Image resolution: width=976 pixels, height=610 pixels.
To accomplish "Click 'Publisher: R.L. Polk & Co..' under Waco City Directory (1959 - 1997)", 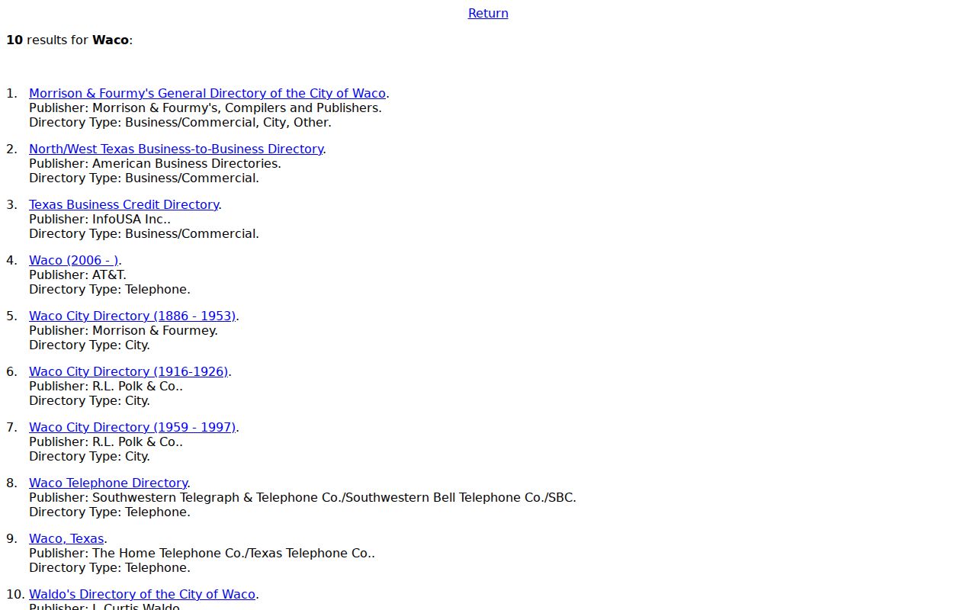I will [x=106, y=441].
